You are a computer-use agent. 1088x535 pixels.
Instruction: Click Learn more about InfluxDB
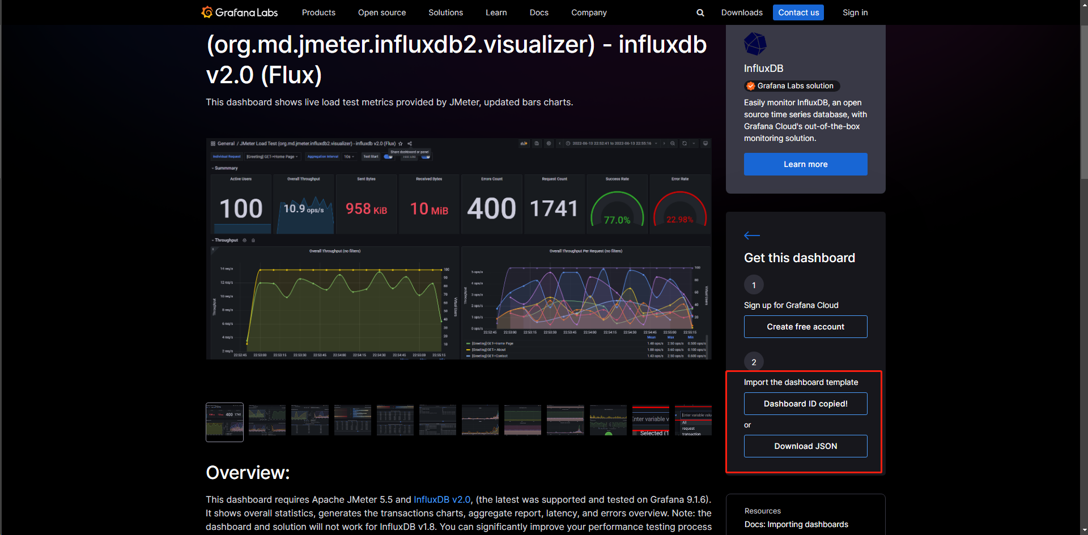pos(805,164)
